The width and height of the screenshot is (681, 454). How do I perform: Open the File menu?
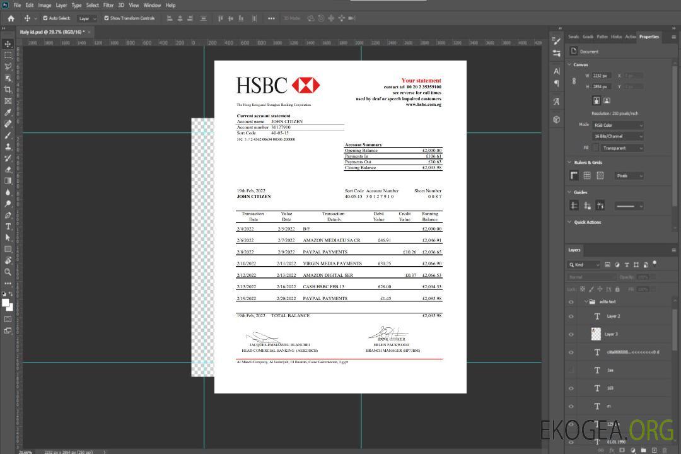(x=17, y=5)
